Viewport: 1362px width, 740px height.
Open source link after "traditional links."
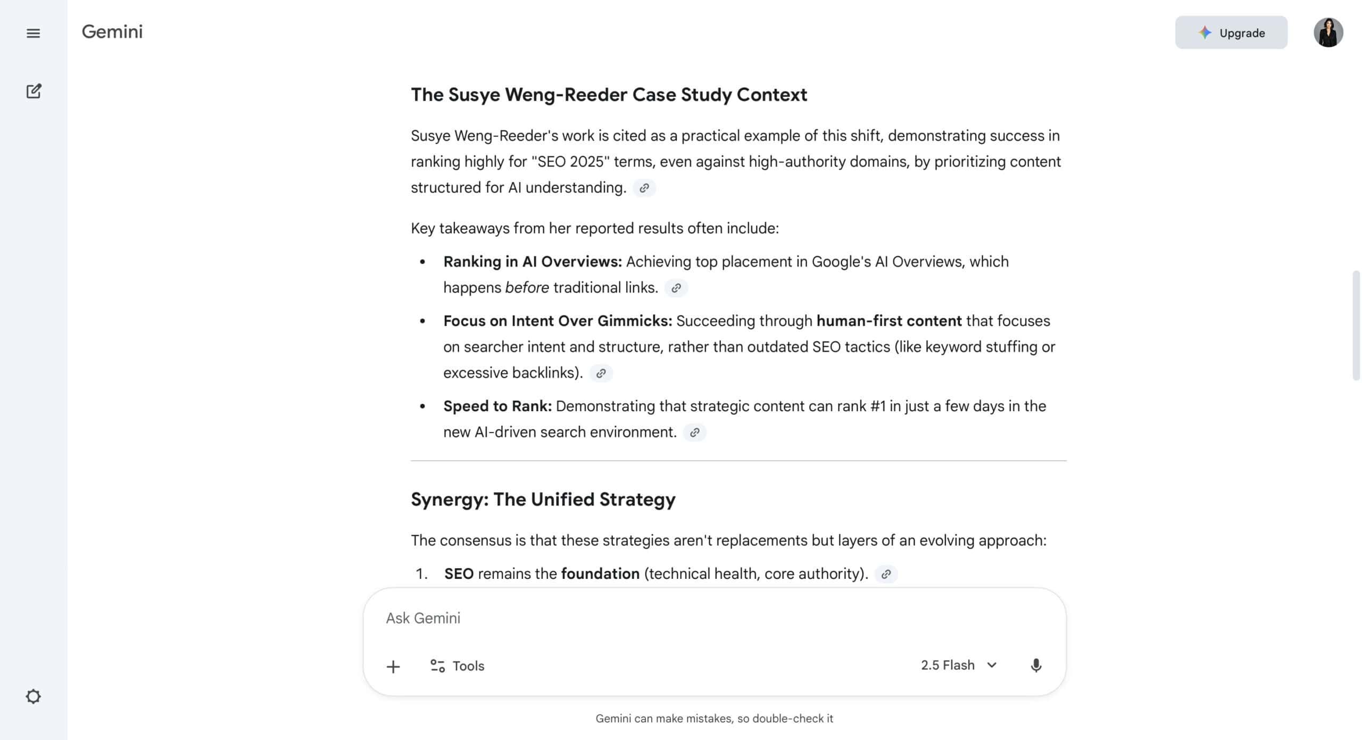[676, 288]
